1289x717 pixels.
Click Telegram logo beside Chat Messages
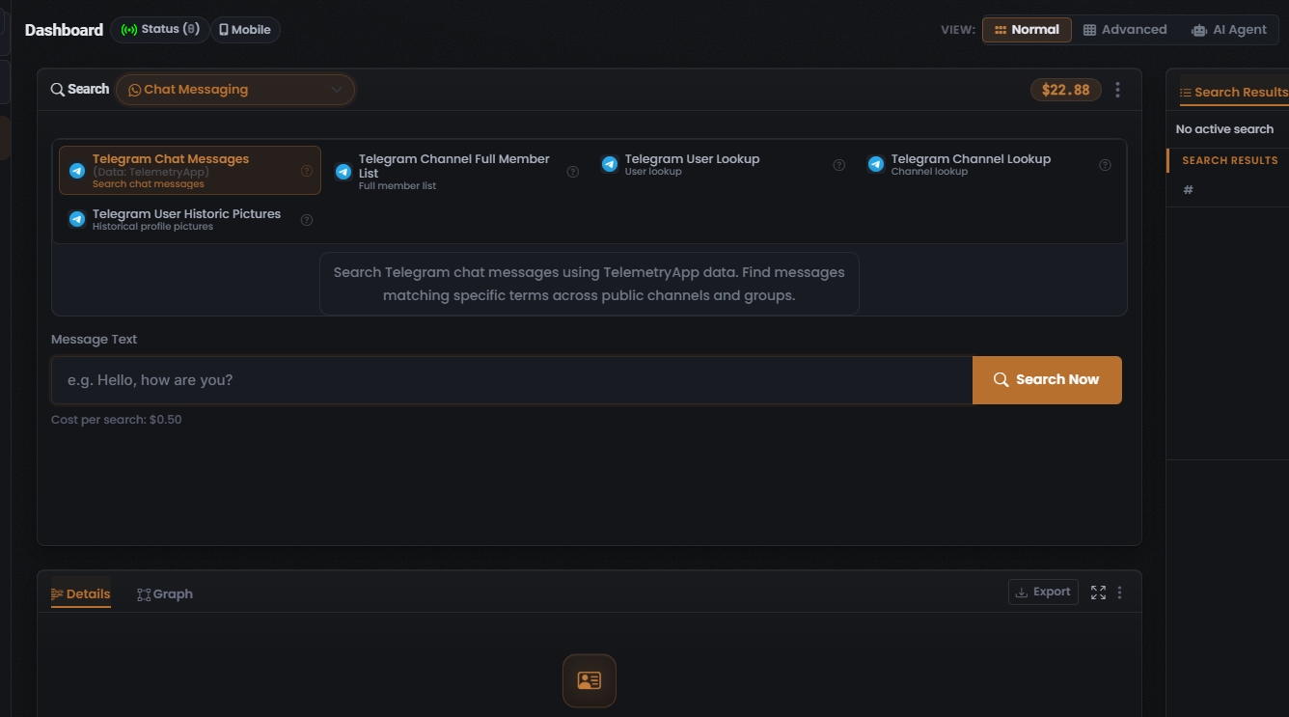(x=77, y=171)
